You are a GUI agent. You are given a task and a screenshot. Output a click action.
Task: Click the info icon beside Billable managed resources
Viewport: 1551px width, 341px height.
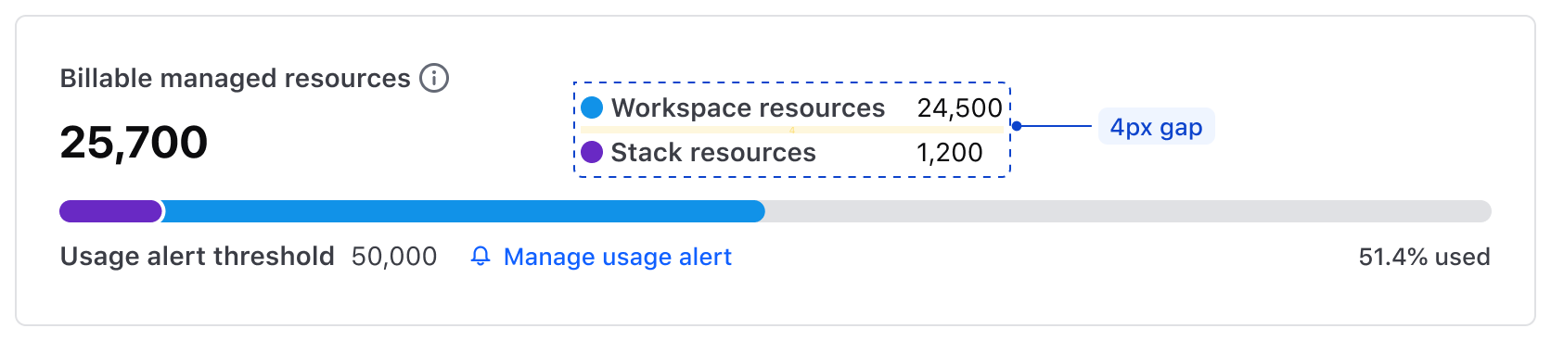pos(434,78)
